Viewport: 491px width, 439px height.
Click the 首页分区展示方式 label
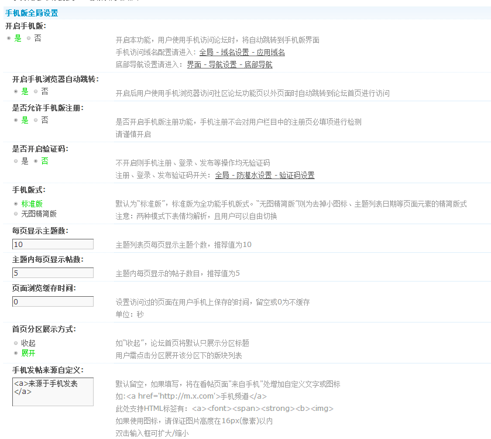pos(44,329)
